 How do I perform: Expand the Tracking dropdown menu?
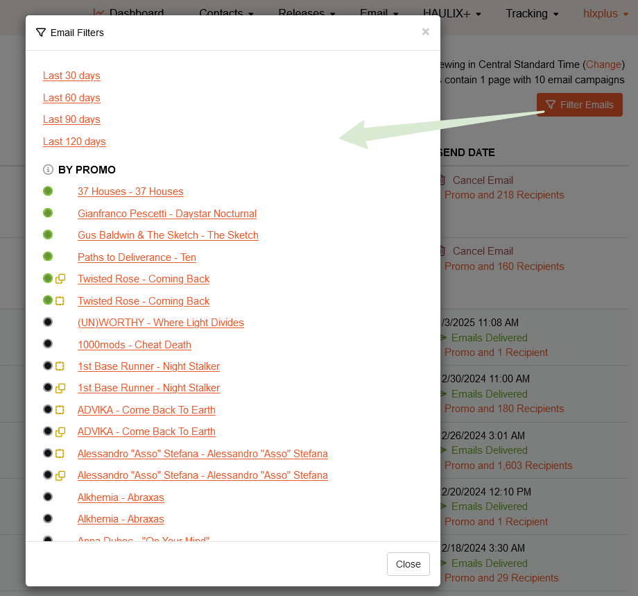[532, 13]
